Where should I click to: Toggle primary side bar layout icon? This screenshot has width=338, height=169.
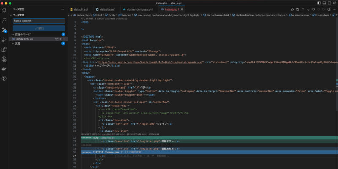(x=319, y=3)
